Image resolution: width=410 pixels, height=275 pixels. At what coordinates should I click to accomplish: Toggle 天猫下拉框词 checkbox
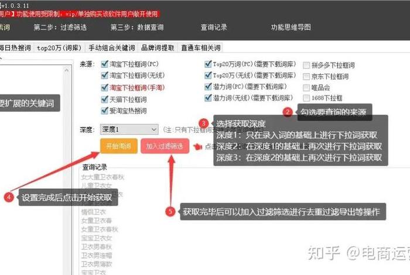tap(104, 99)
